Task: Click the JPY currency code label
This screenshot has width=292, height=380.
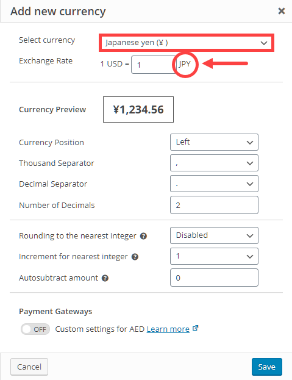Action: (185, 64)
